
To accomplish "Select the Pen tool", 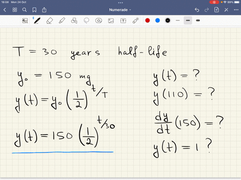I will (x=37, y=20).
